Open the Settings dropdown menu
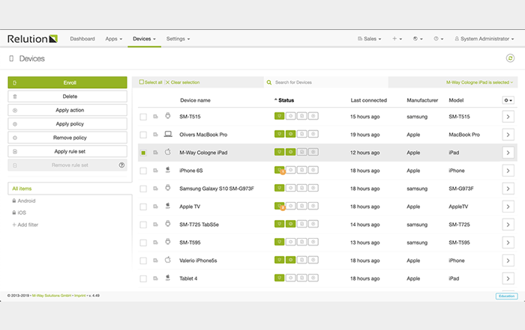This screenshot has height=330, width=525. point(178,39)
